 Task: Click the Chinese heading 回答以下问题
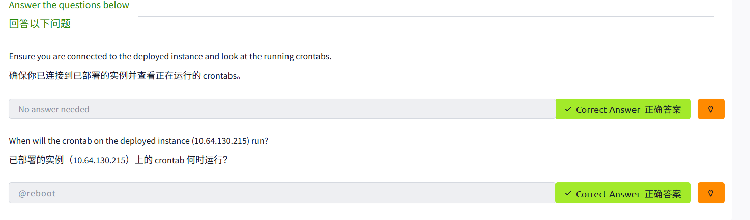tap(40, 23)
